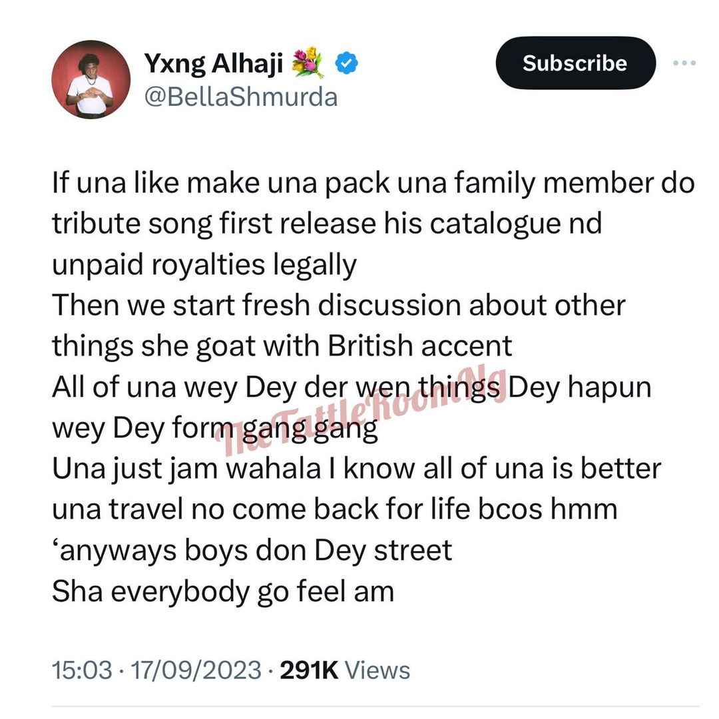View the 291K Views analytics

345,670
